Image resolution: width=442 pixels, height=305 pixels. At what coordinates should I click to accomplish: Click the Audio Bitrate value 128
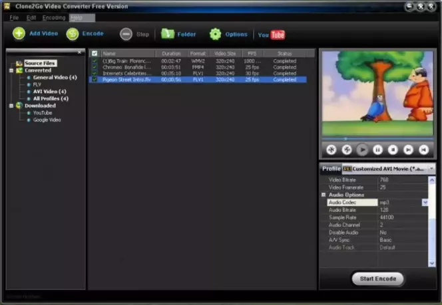[x=384, y=210]
